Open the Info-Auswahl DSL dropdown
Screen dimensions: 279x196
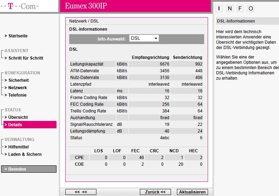(144, 38)
